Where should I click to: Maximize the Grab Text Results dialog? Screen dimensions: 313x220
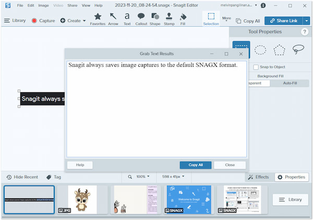(x=226, y=54)
